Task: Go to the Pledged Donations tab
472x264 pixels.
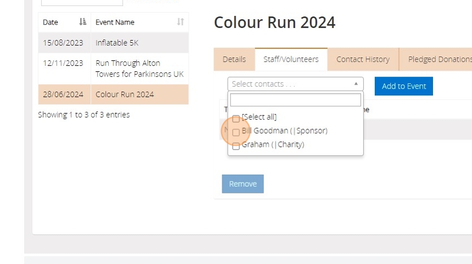Action: pyautogui.click(x=439, y=59)
